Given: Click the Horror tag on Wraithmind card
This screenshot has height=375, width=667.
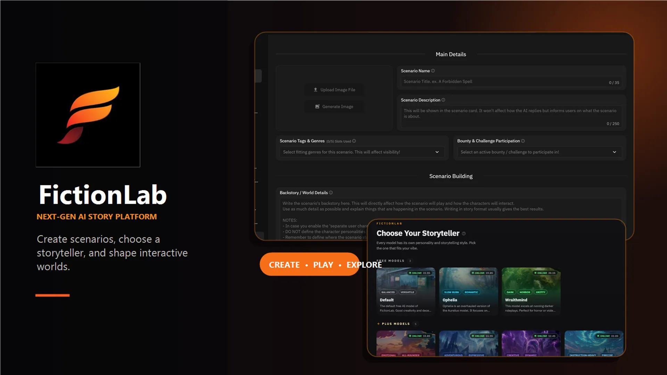Looking at the screenshot, I should tap(525, 292).
